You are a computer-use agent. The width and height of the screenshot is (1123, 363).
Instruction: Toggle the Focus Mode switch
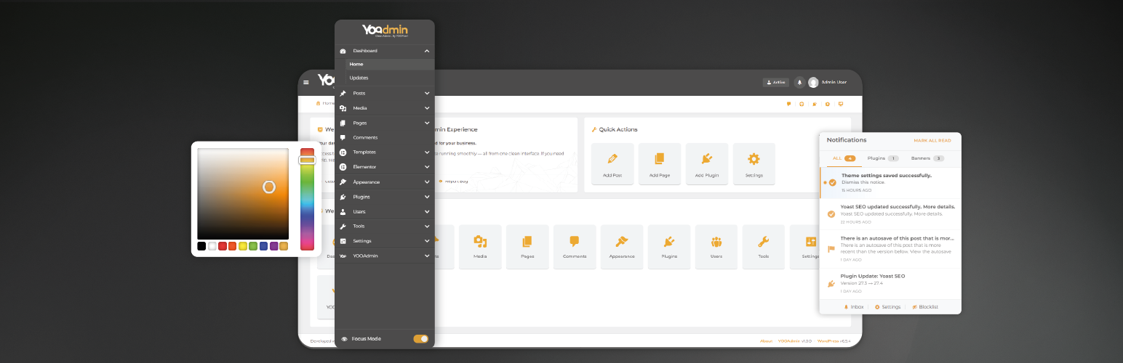420,339
